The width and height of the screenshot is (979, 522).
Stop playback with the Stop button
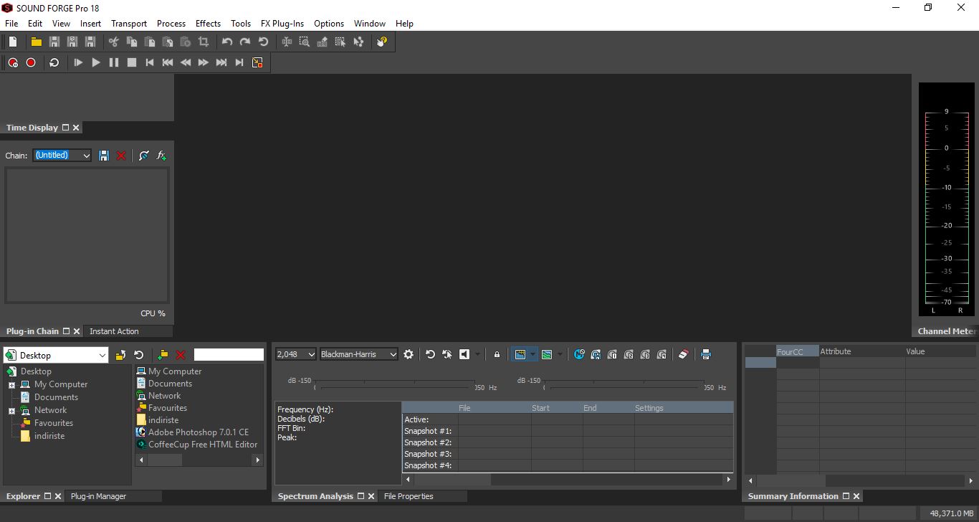coord(132,62)
